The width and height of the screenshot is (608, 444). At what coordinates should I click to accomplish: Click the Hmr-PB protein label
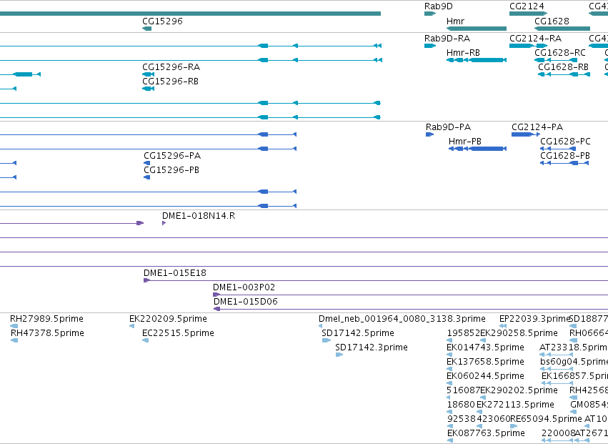465,142
